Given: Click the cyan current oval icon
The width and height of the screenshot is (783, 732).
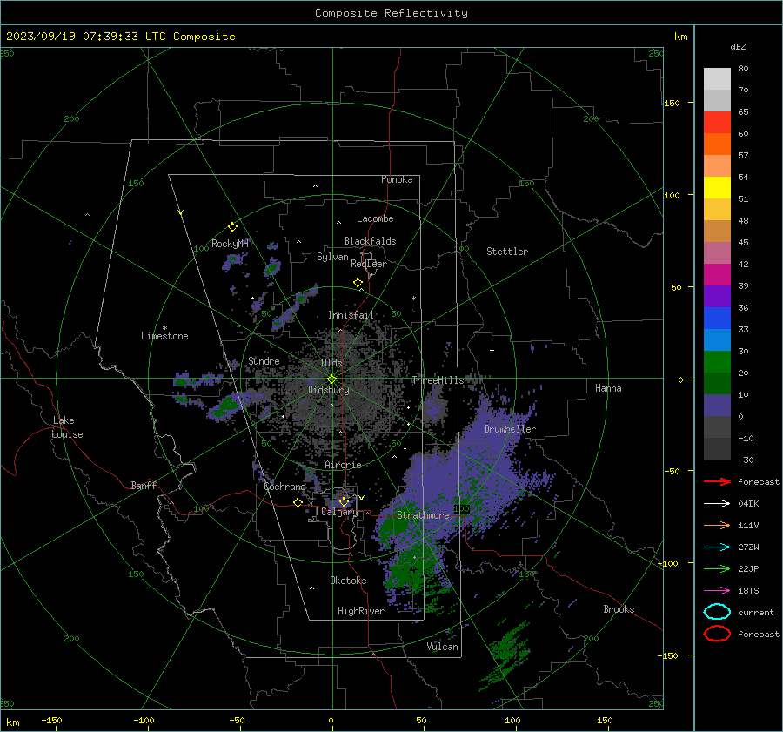Looking at the screenshot, I should [x=717, y=612].
